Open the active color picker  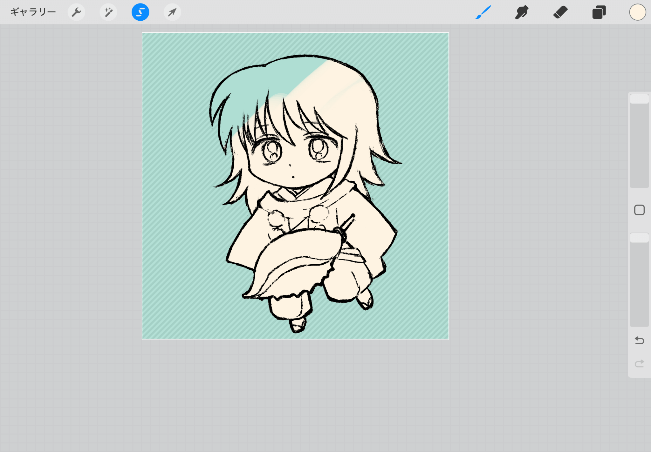(637, 12)
